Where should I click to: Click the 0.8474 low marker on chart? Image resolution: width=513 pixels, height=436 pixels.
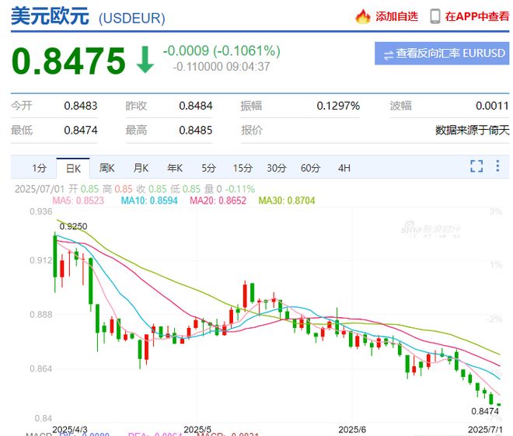(485, 411)
